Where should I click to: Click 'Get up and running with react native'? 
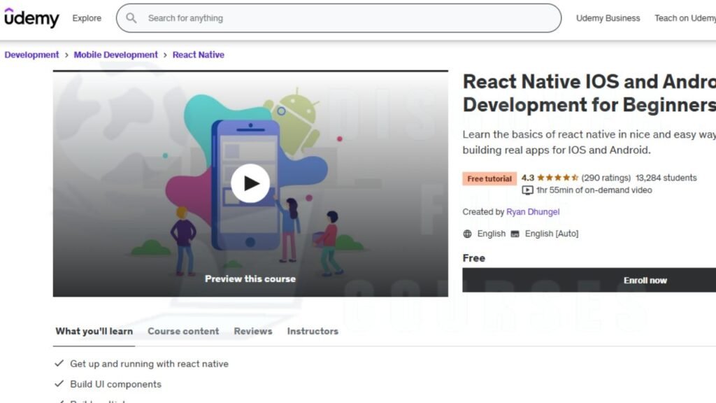(x=150, y=364)
